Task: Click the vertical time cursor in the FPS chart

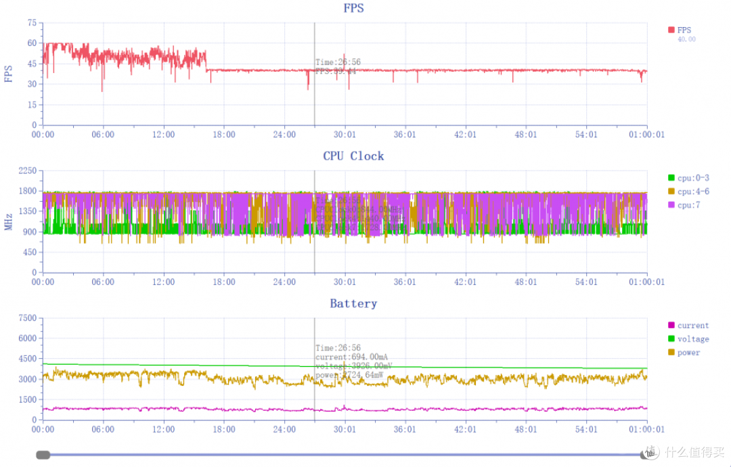Action: pyautogui.click(x=314, y=74)
